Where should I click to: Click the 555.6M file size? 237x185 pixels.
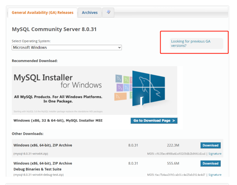point(173,163)
